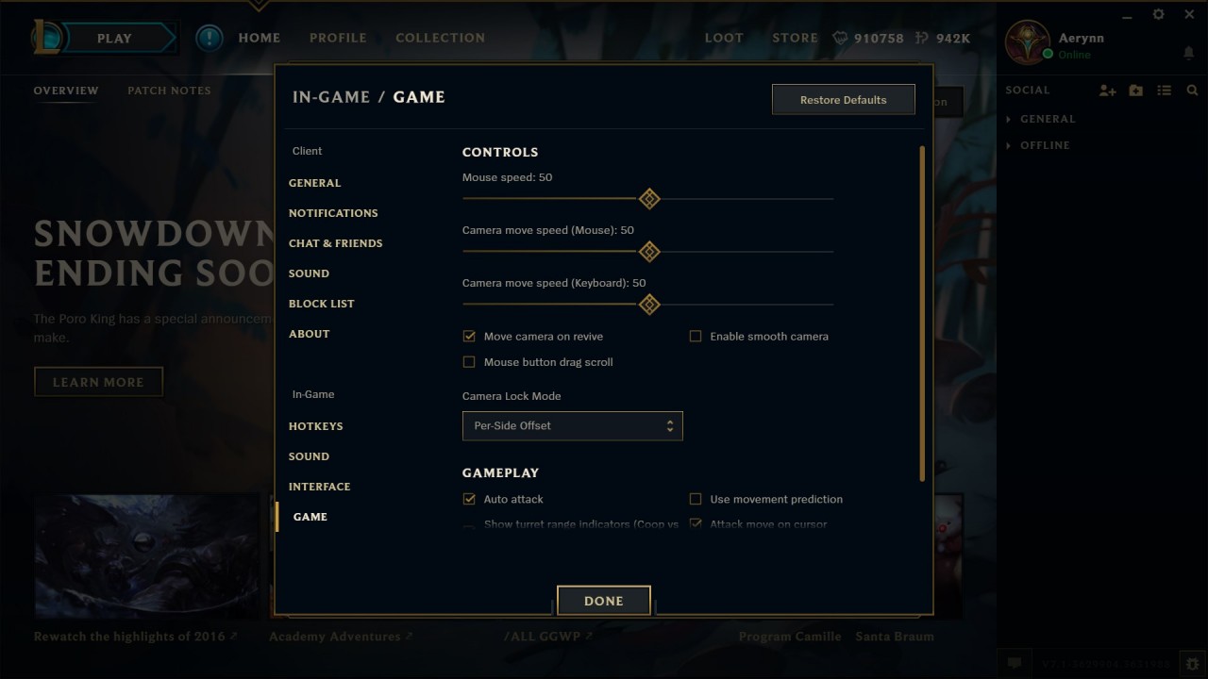Click the notifications bell icon
Screen dimensions: 1208x679
(x=1188, y=53)
